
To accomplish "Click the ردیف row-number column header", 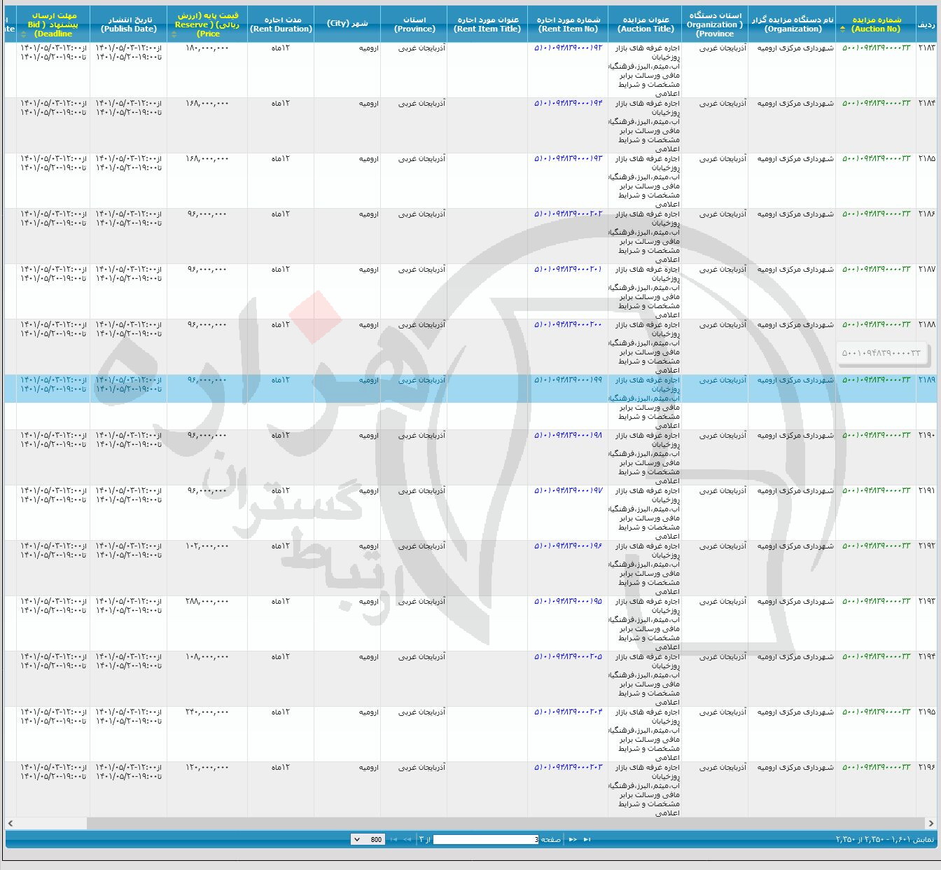I will pos(926,25).
